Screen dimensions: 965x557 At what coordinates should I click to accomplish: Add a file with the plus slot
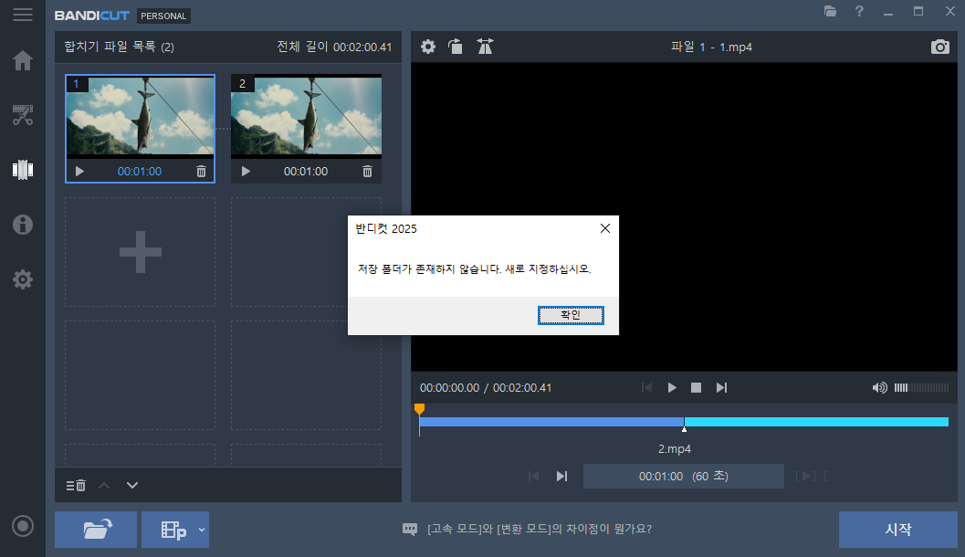[x=141, y=252]
